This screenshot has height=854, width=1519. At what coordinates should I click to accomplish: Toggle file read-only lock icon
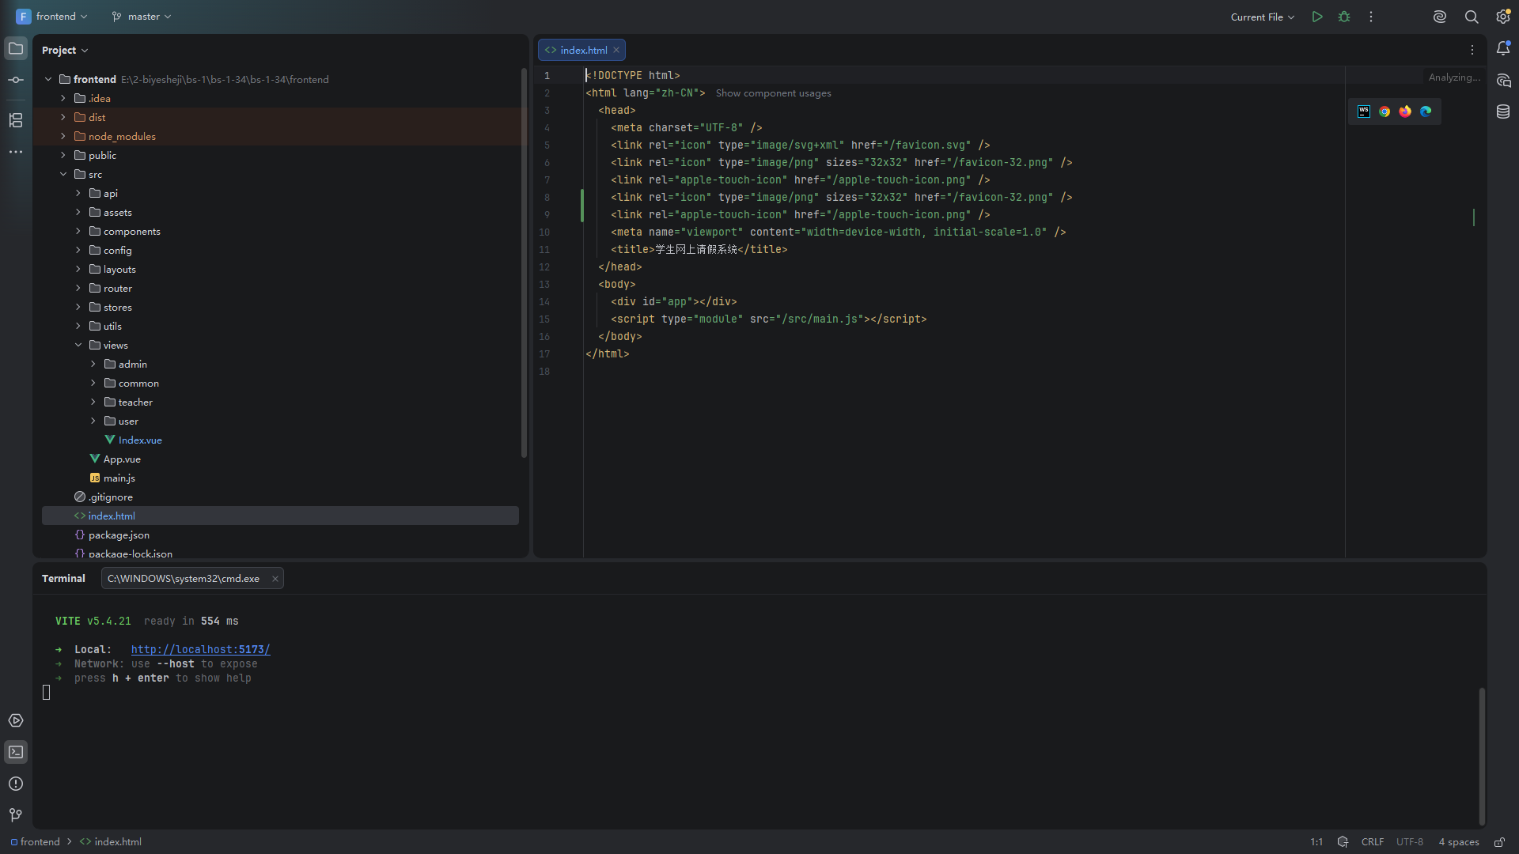coord(1499,842)
